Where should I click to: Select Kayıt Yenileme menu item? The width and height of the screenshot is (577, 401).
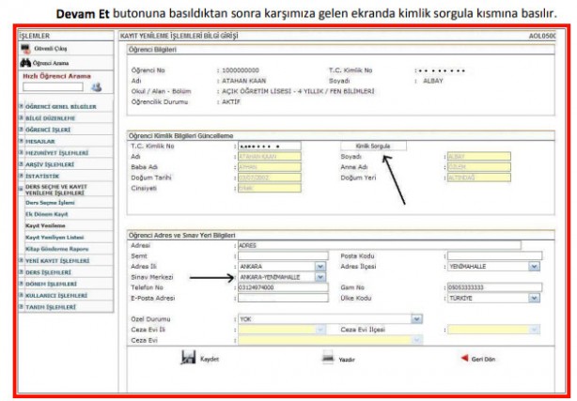[x=45, y=225]
